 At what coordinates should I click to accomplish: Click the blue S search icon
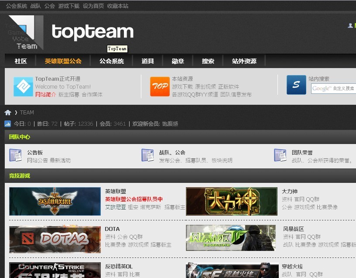tap(296, 85)
